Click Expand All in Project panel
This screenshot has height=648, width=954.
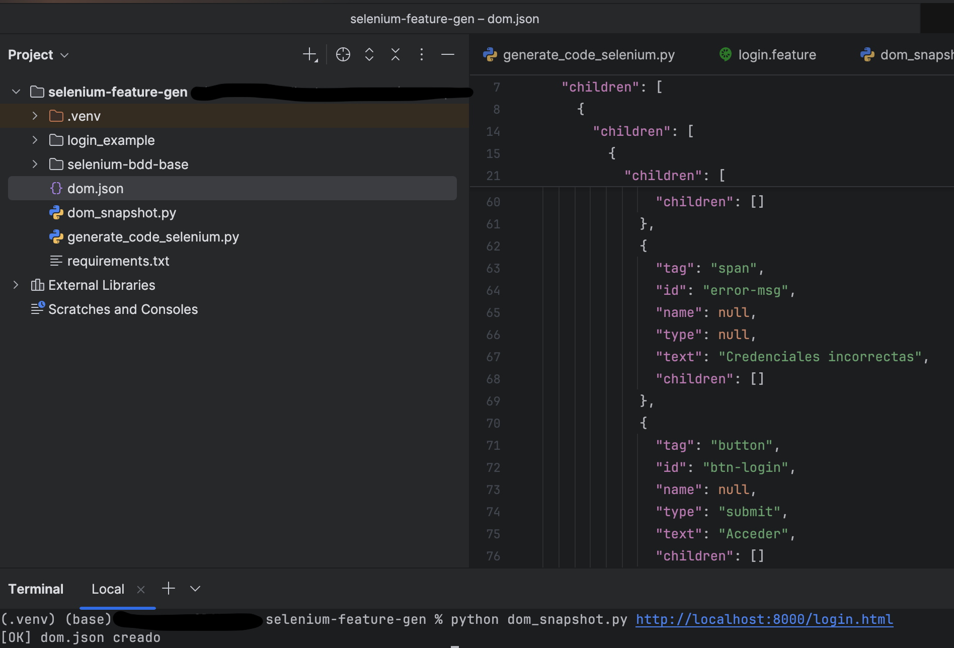tap(369, 55)
